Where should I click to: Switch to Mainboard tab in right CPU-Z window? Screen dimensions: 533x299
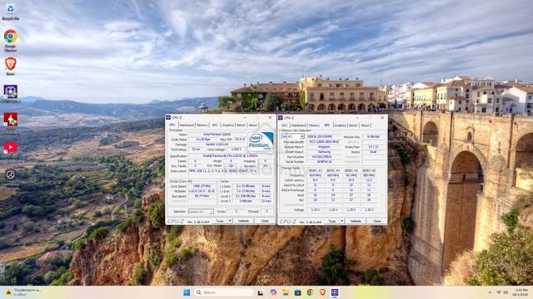pyautogui.click(x=298, y=125)
